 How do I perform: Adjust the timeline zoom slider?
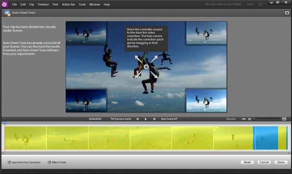tap(267, 119)
